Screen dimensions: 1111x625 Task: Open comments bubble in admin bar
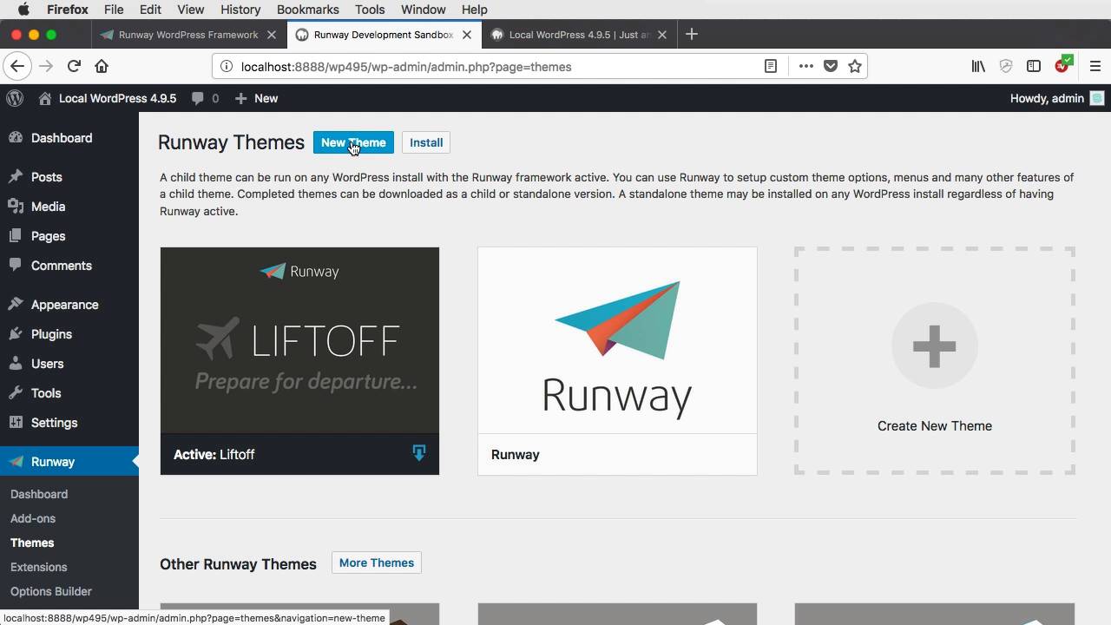point(205,98)
